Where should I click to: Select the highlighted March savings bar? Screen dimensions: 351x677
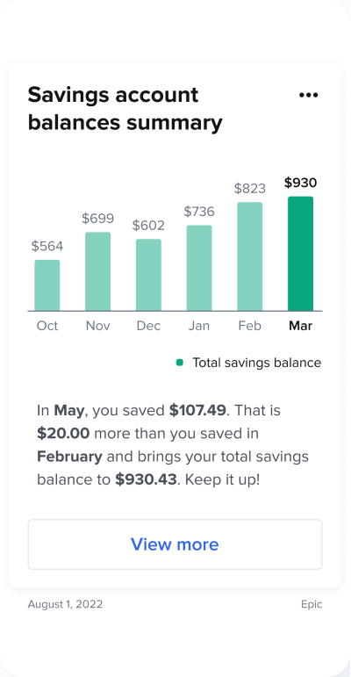tap(300, 254)
